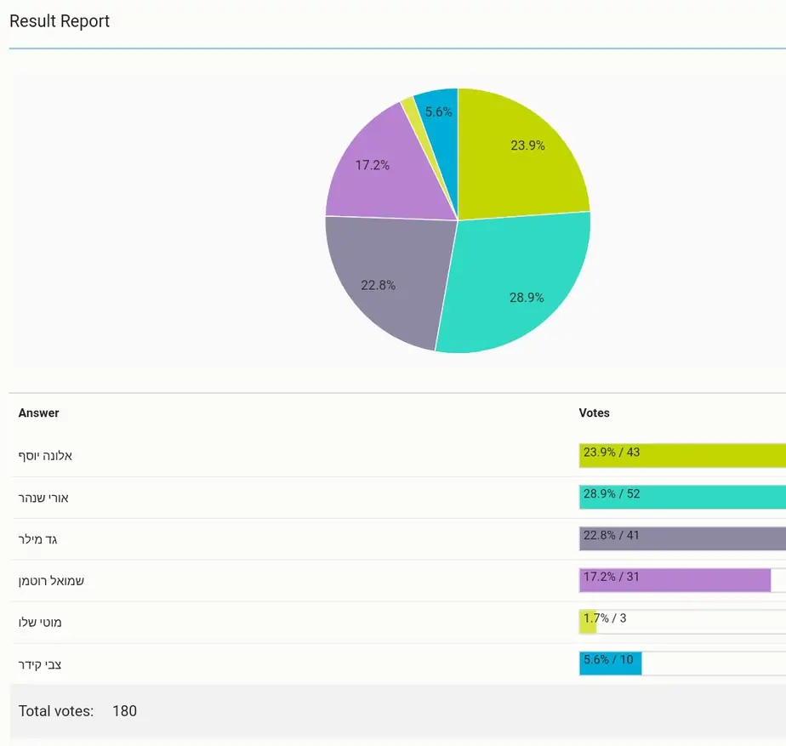
Task: Click the 28.9% / 52 turquoise bar
Action: pyautogui.click(x=682, y=497)
